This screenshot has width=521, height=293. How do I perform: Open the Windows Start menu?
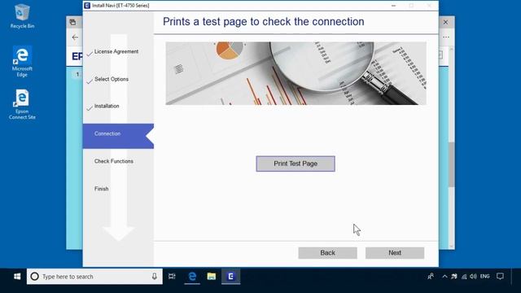pyautogui.click(x=17, y=277)
